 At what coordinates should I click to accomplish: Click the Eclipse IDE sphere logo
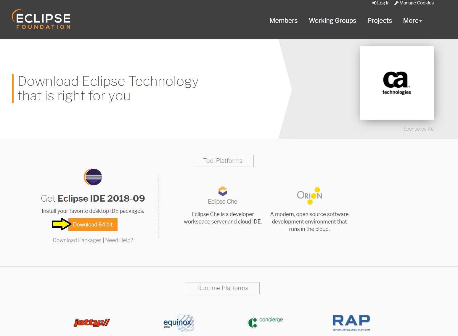click(x=93, y=177)
